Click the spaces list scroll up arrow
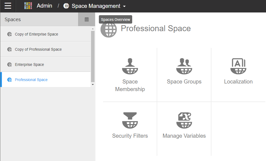This screenshot has height=161, width=266. [93, 29]
